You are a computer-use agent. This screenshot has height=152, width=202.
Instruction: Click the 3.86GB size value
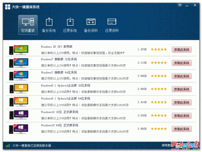(x=142, y=129)
